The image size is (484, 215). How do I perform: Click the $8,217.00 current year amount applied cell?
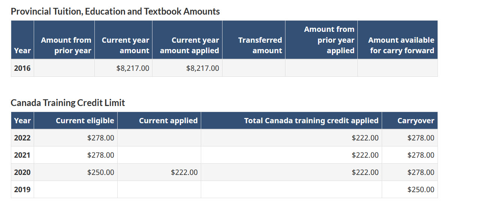pos(187,68)
